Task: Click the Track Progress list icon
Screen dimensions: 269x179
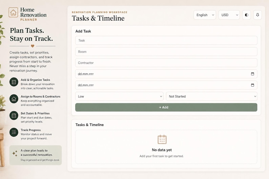Action: pos(14,132)
